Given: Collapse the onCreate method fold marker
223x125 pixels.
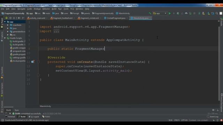Looking at the screenshot, I should pos(38,62).
